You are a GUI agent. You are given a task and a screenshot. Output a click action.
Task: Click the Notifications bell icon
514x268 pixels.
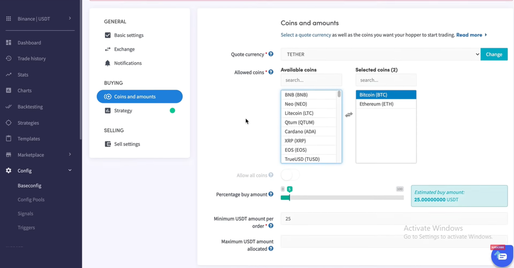pos(108,63)
